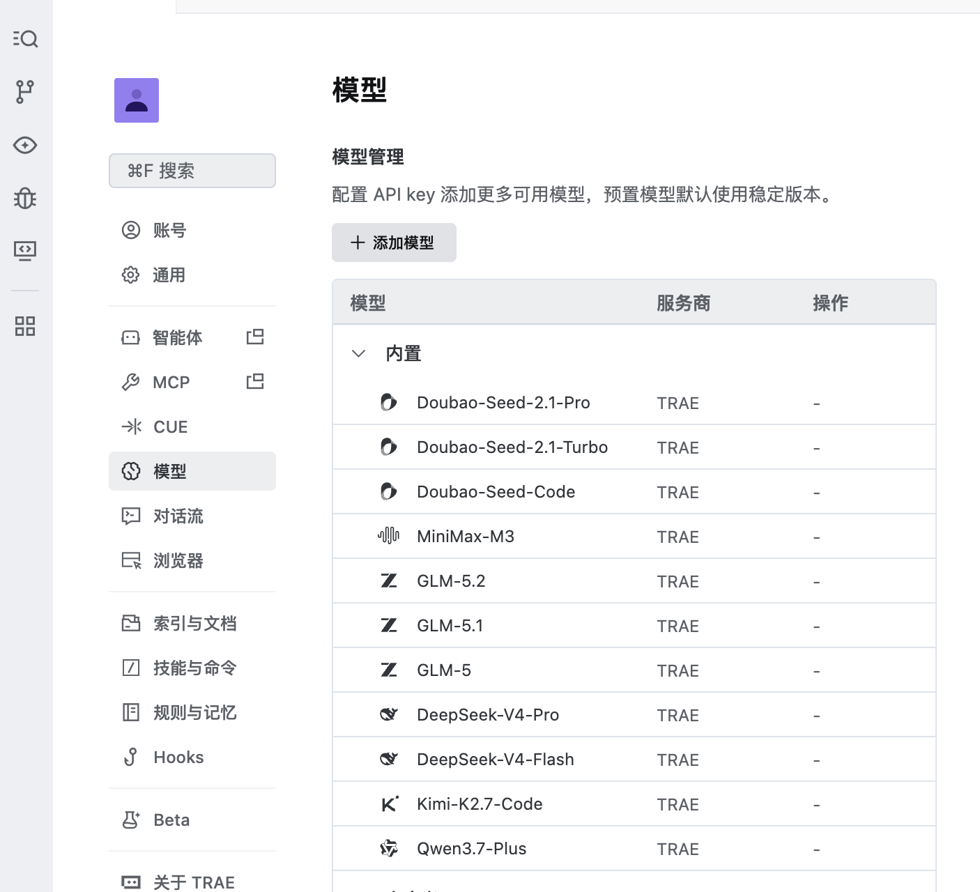
Task: Open the source control branch icon
Action: coord(25,92)
